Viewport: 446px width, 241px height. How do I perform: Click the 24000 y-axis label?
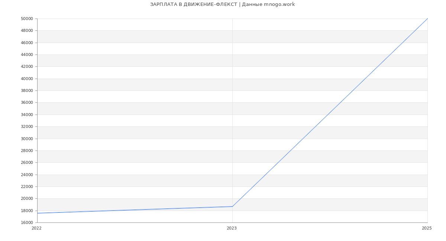tap(27, 175)
